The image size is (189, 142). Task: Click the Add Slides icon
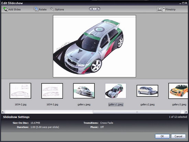click(5, 9)
